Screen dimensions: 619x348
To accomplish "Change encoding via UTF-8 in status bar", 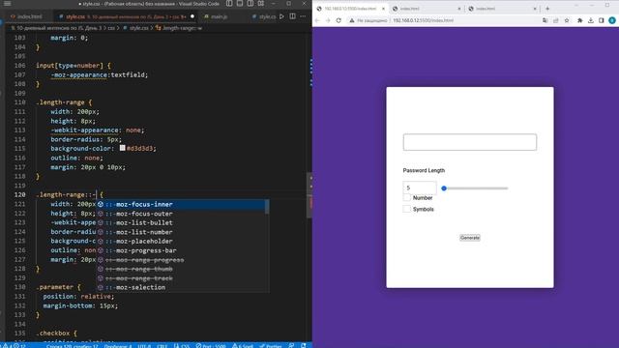I will [144, 346].
